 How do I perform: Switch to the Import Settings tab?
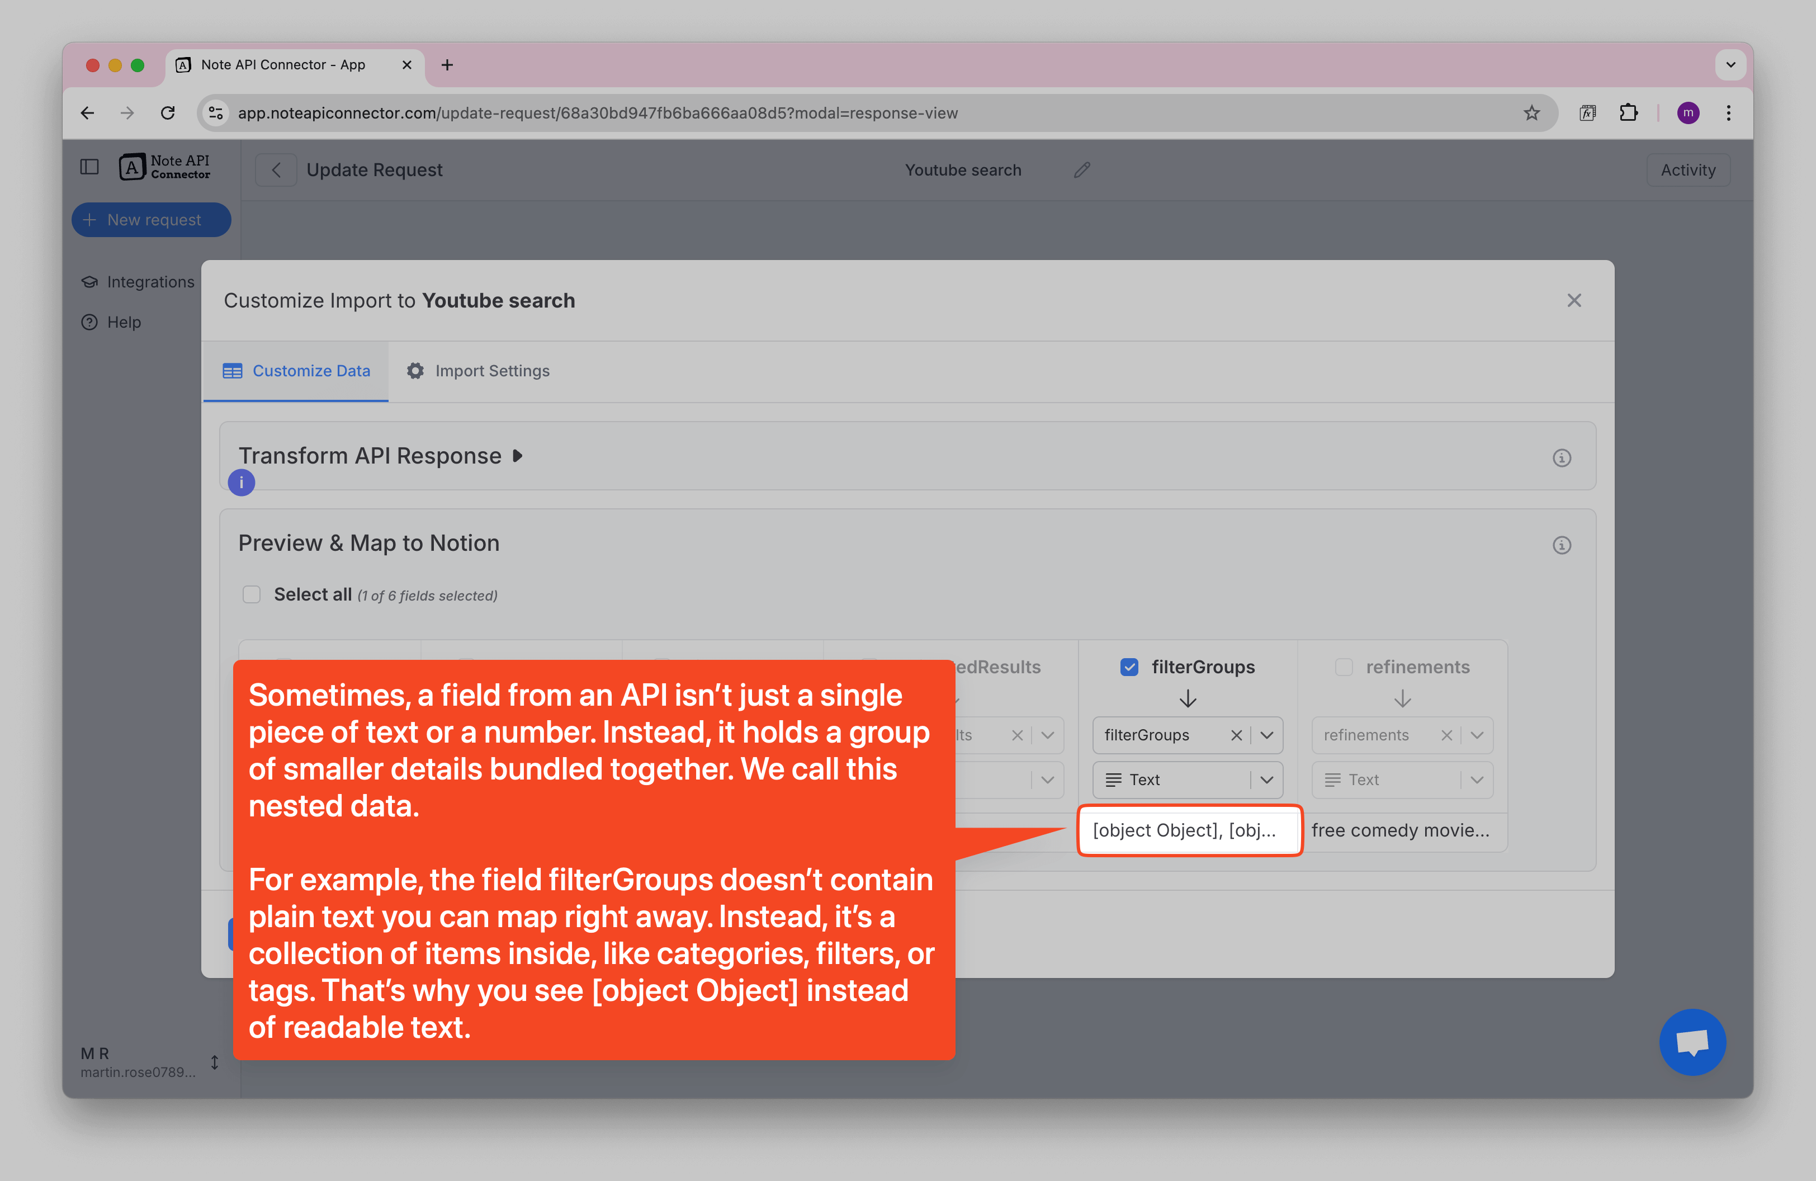click(x=492, y=371)
